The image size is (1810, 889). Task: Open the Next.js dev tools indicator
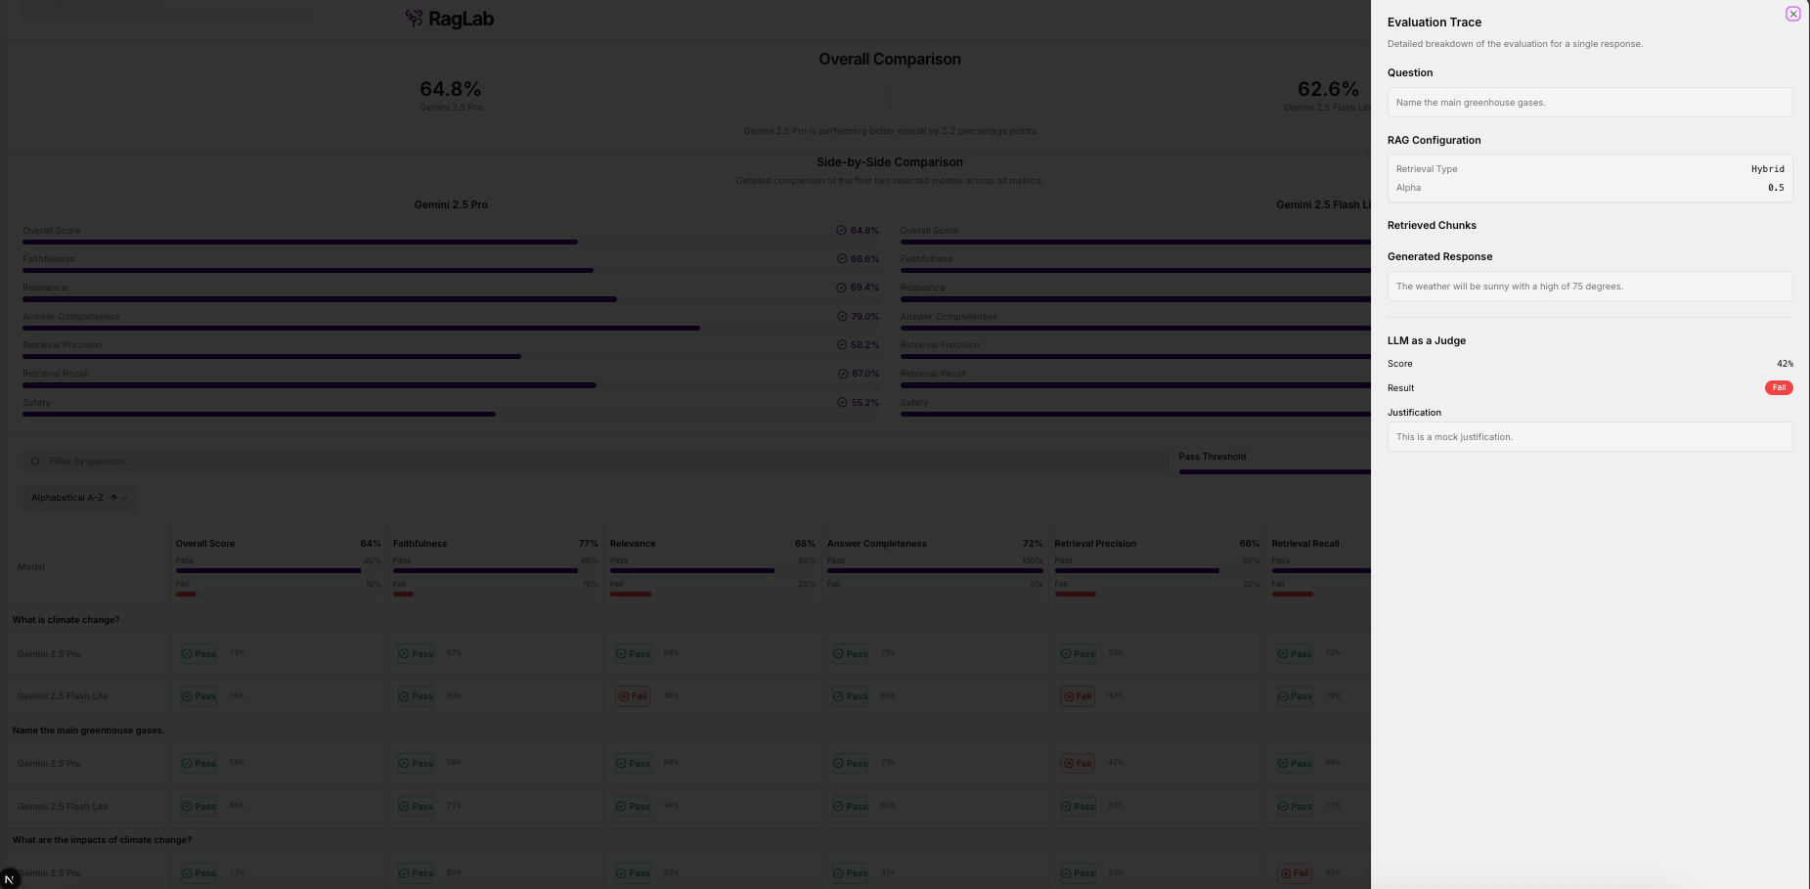pos(10,879)
